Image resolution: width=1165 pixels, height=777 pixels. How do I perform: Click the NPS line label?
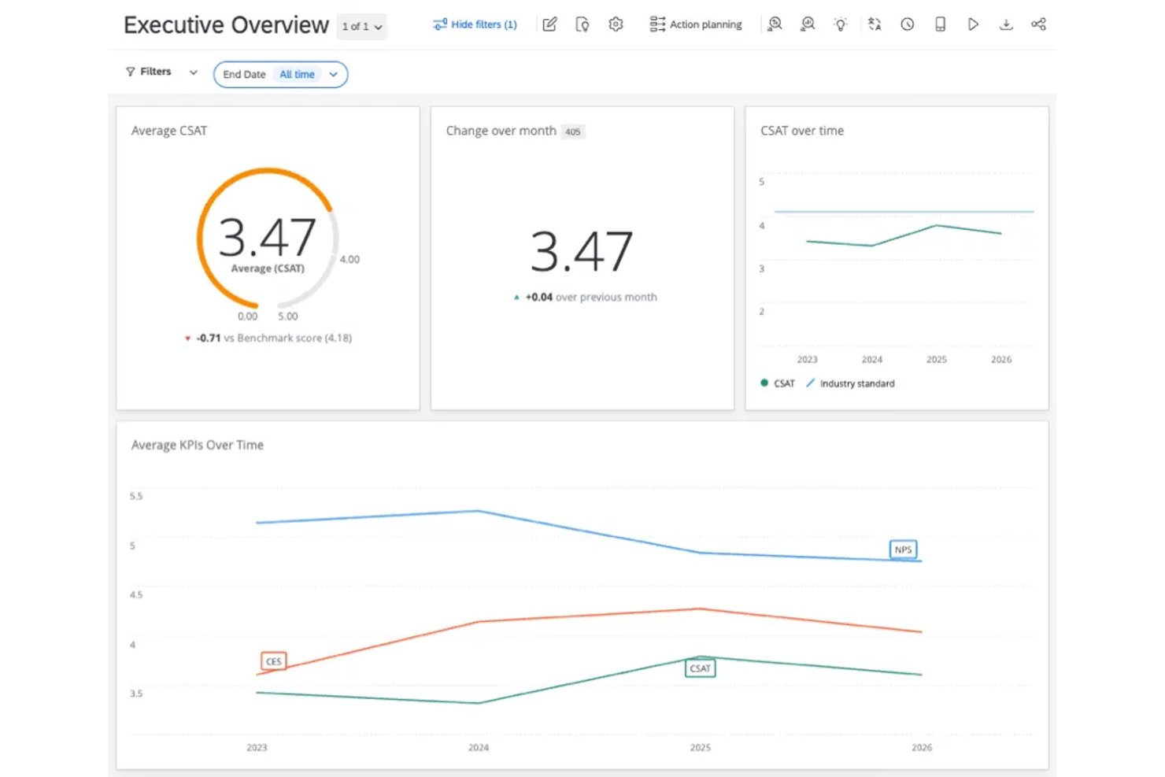click(x=903, y=549)
